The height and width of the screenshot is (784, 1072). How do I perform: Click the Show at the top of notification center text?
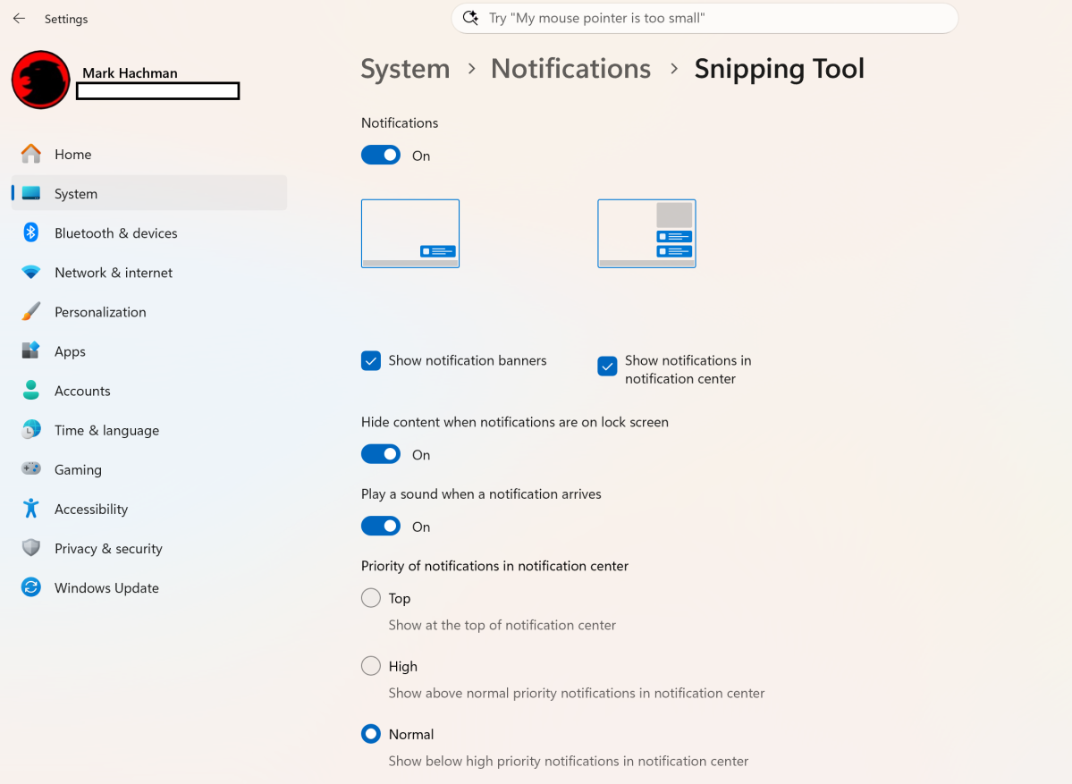pyautogui.click(x=502, y=625)
